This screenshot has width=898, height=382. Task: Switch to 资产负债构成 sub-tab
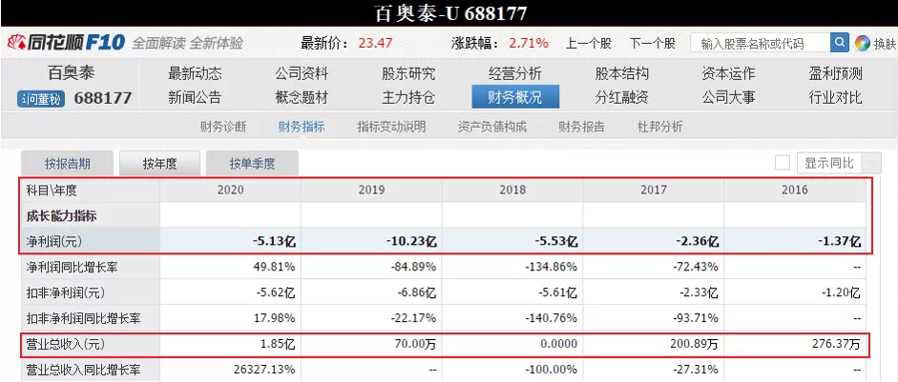(x=492, y=127)
